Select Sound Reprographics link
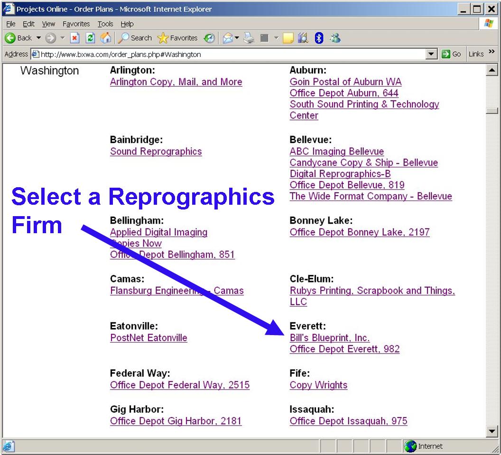Screen dimensions: 501x455 [x=156, y=151]
